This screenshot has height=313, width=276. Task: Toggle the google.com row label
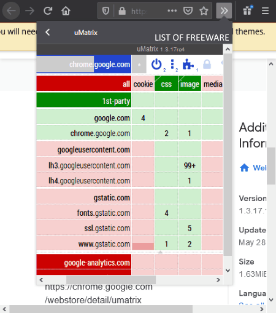coord(84,117)
